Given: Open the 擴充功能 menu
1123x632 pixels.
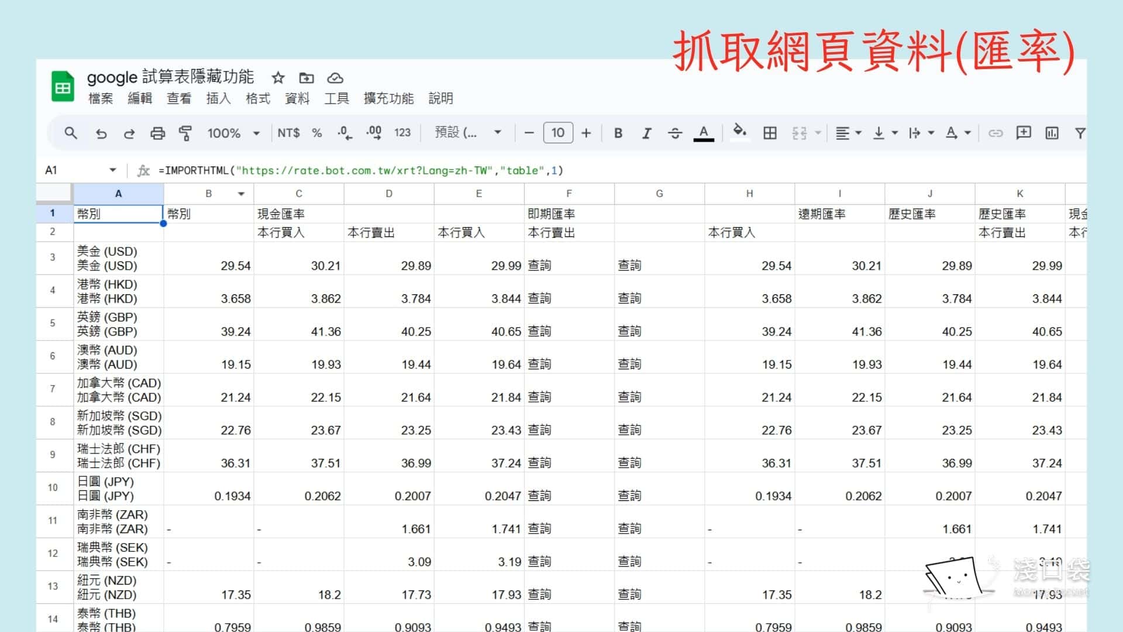Looking at the screenshot, I should point(388,98).
